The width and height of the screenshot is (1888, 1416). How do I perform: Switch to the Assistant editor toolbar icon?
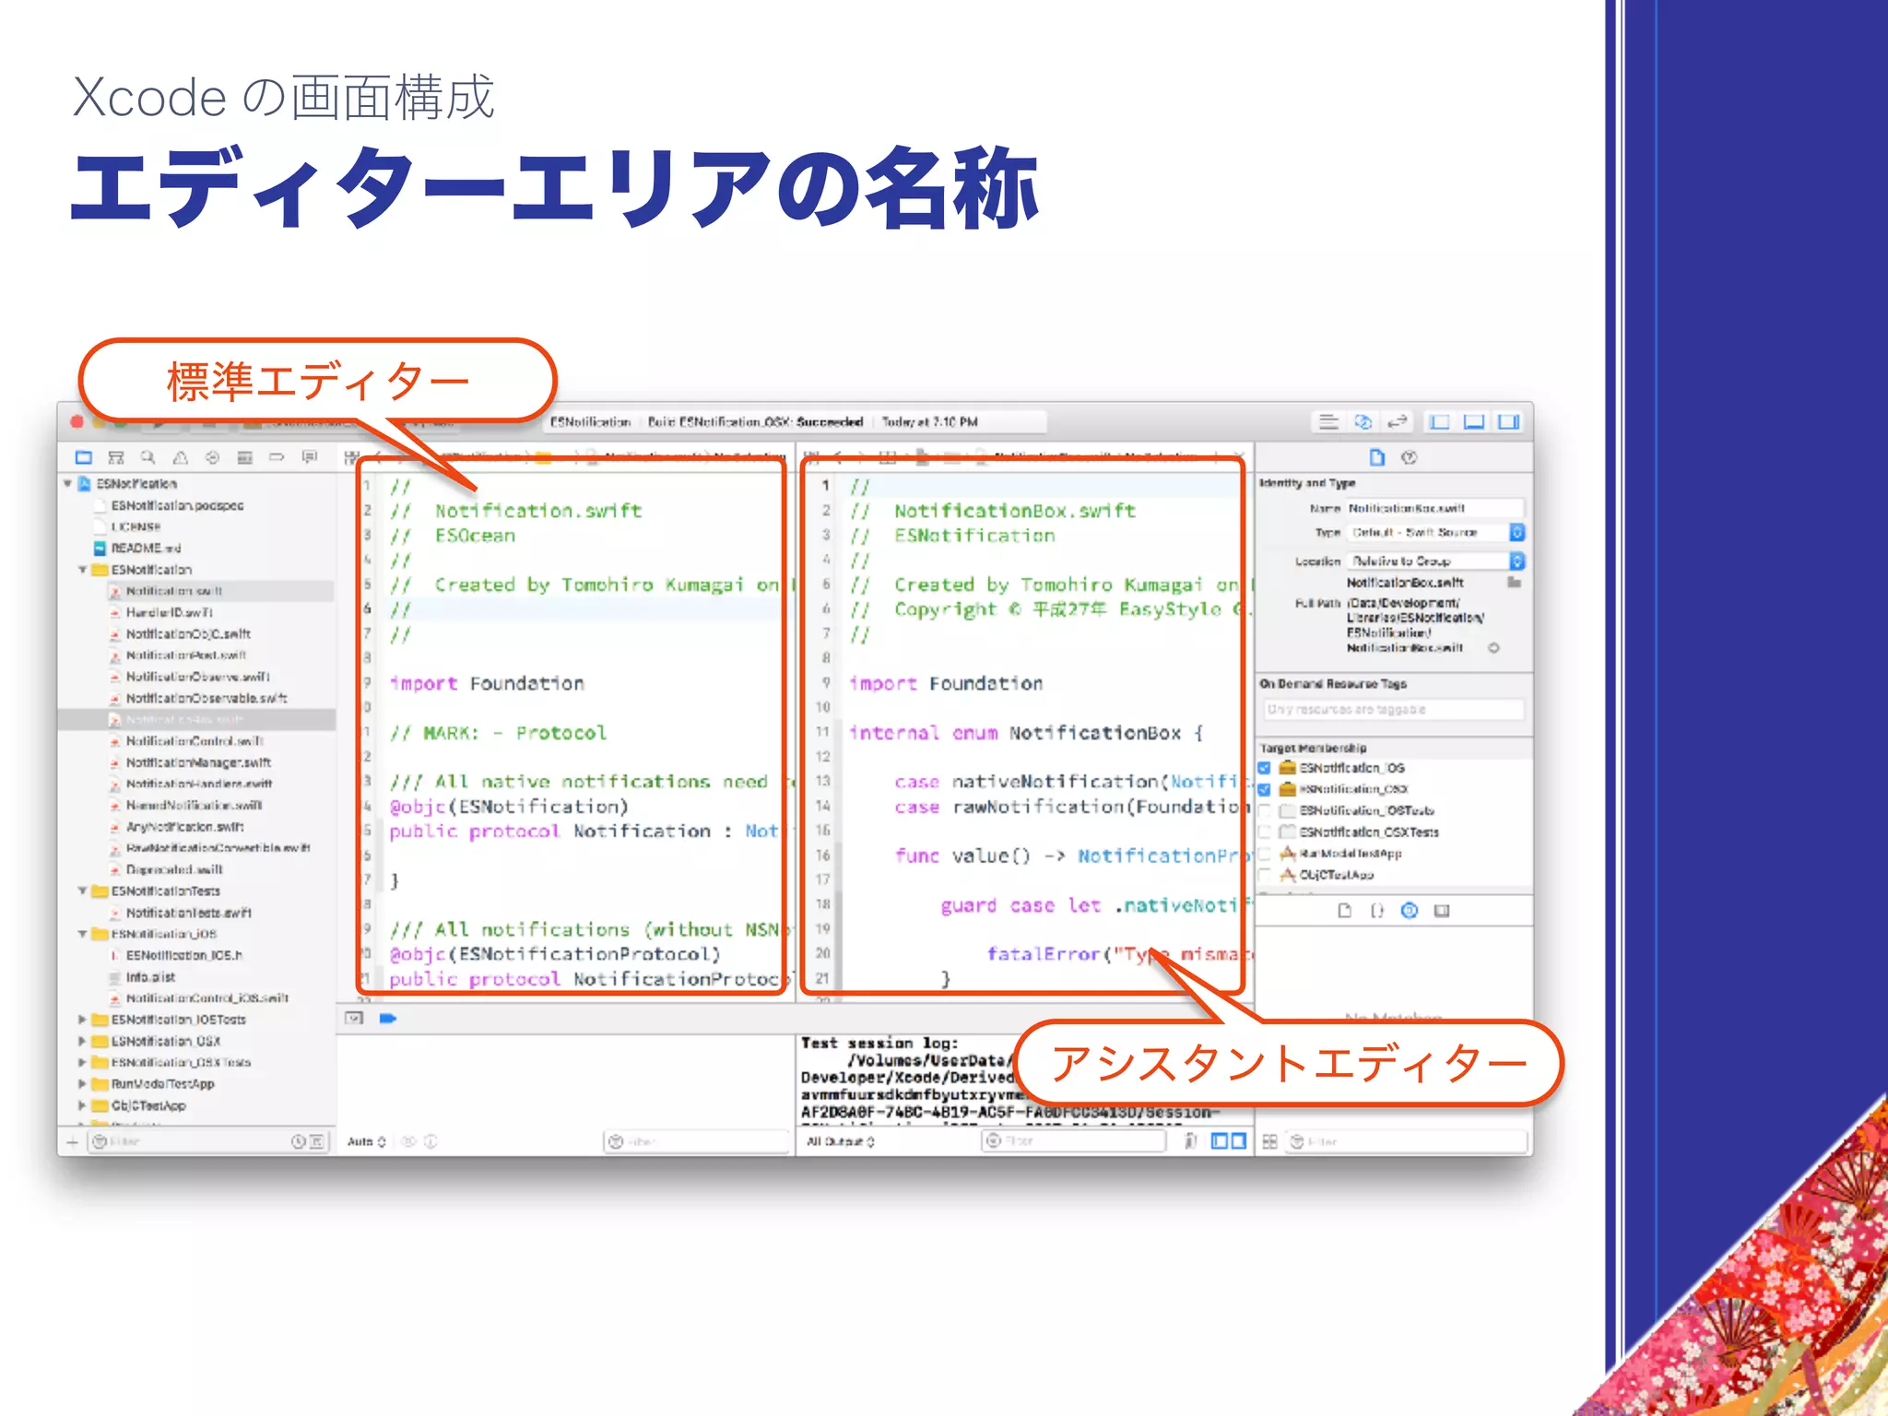1363,422
